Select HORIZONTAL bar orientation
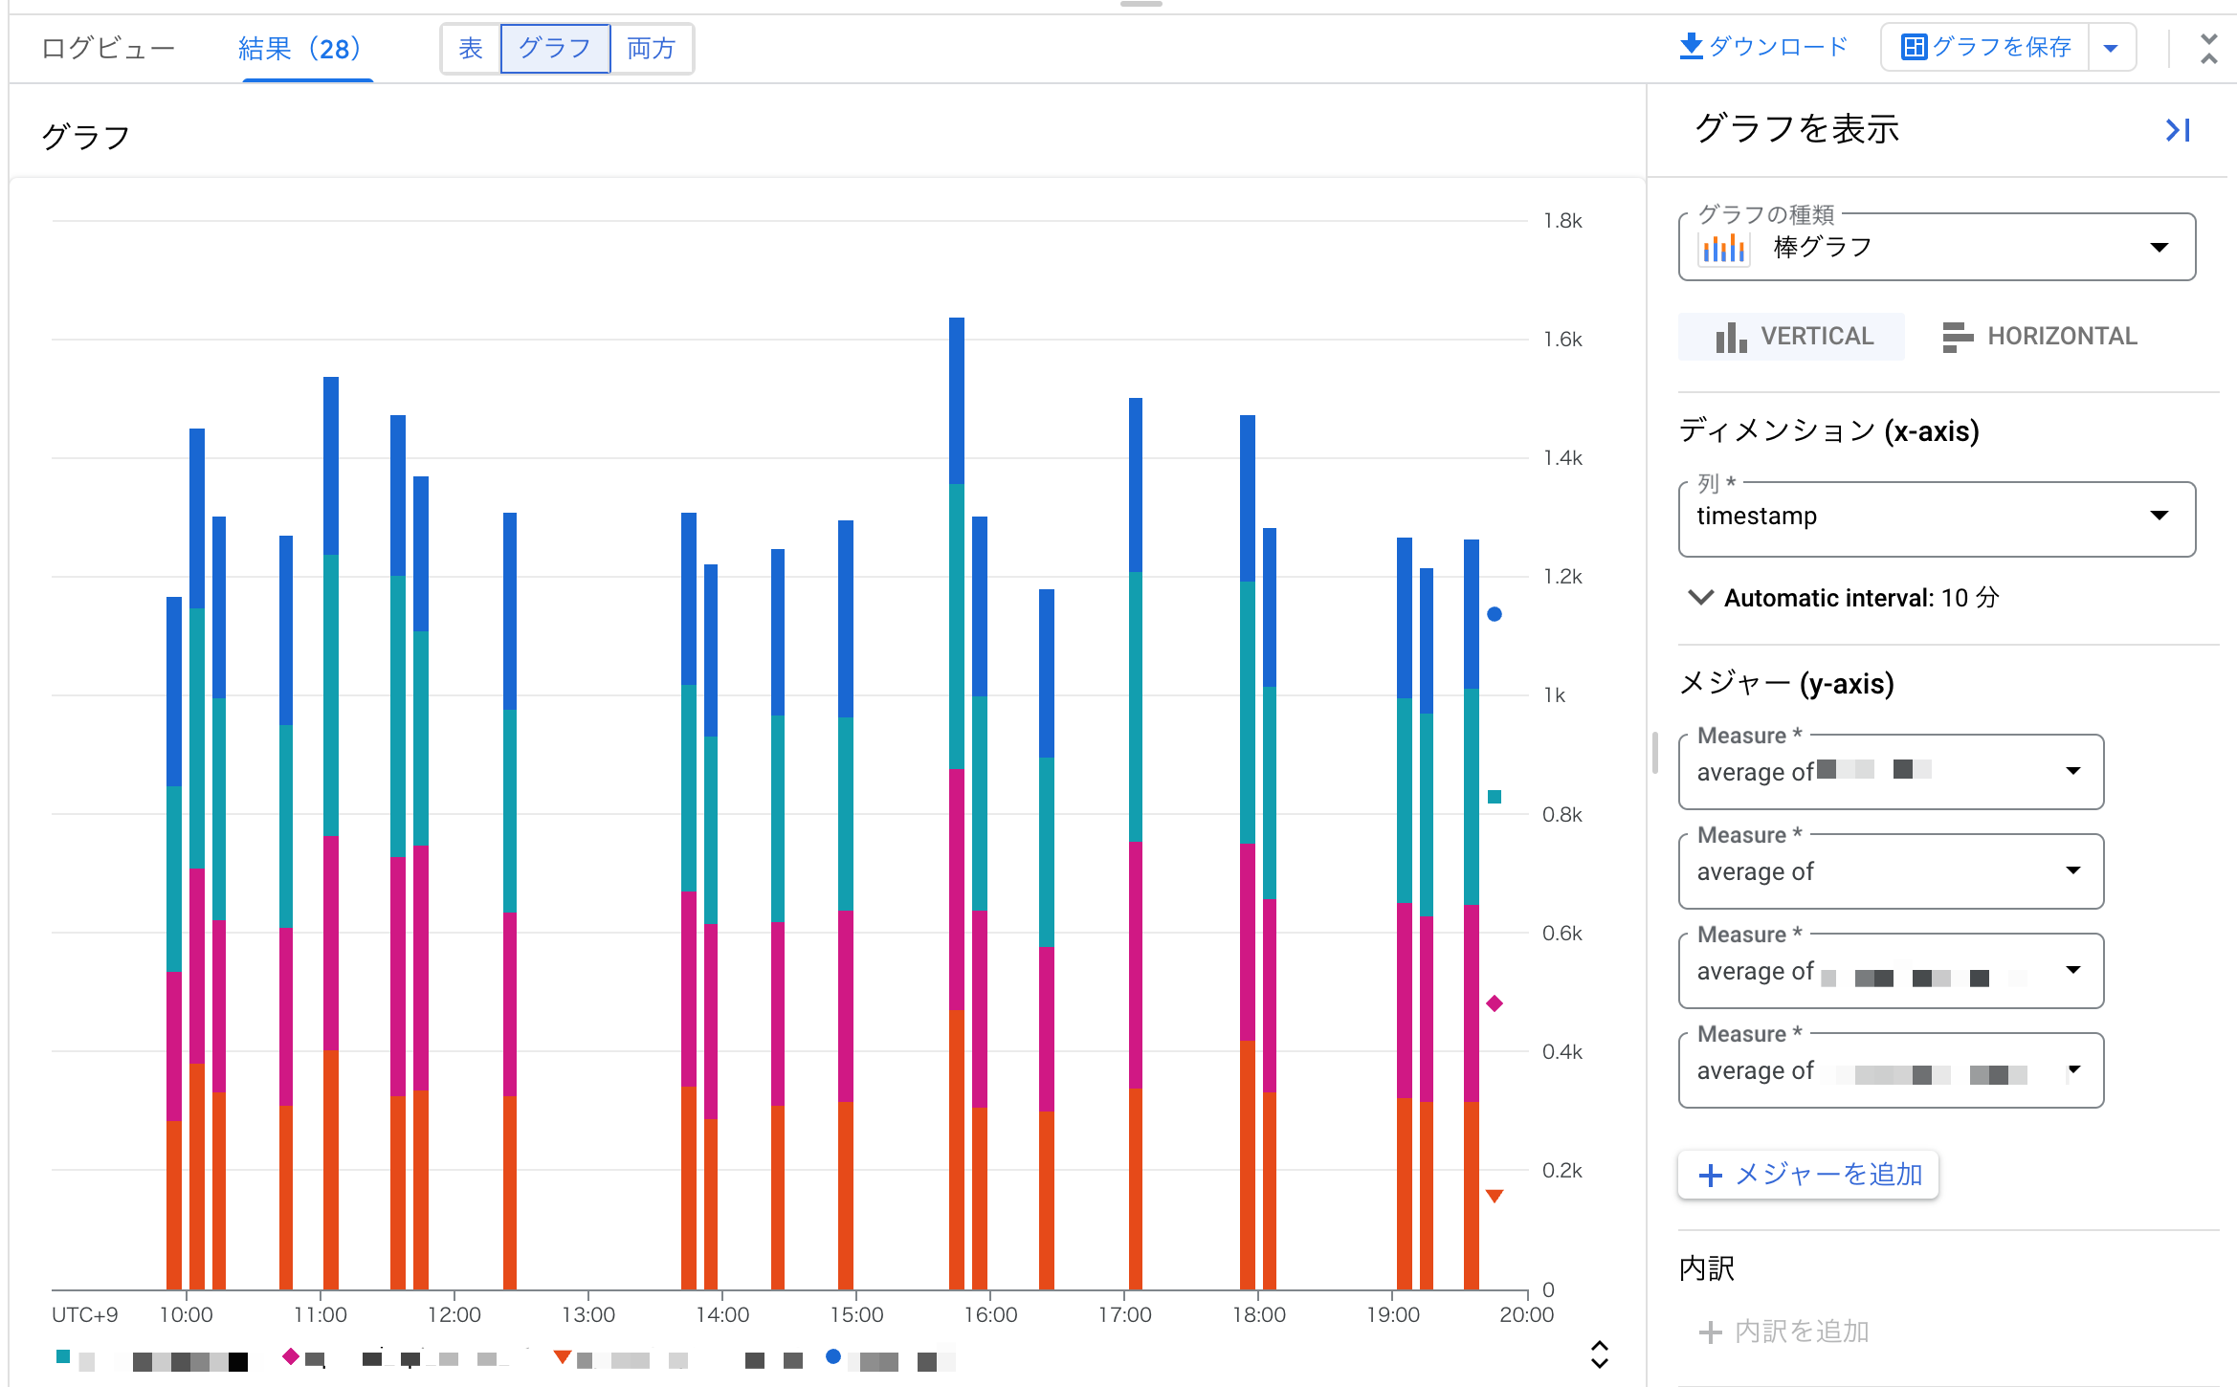This screenshot has height=1387, width=2237. (x=2040, y=337)
